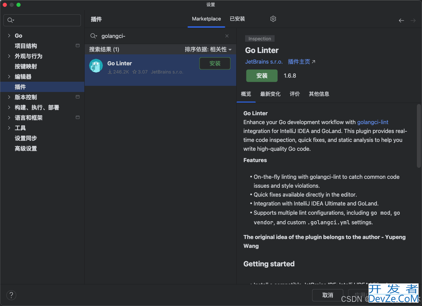This screenshot has height=306, width=422.
Task: Click the large 安装 button beside 1.6.8
Action: [x=262, y=76]
